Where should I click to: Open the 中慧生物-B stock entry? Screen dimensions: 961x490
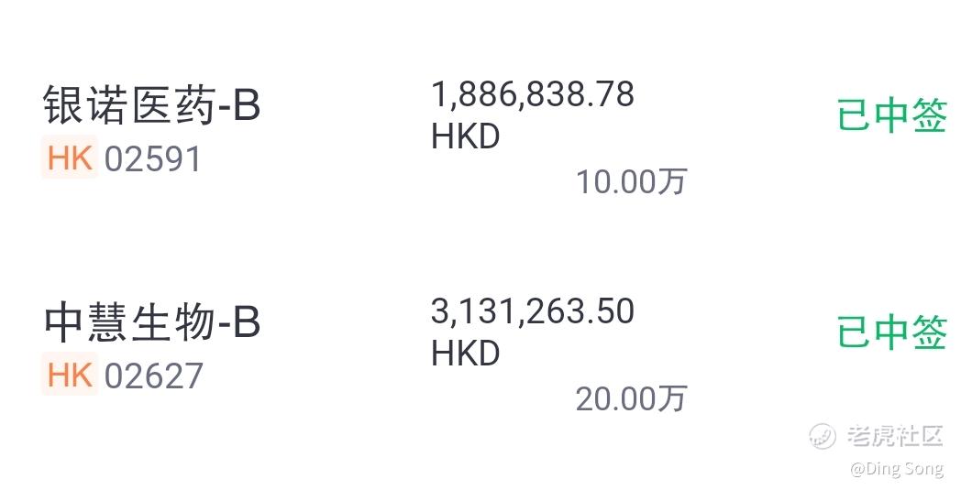151,322
